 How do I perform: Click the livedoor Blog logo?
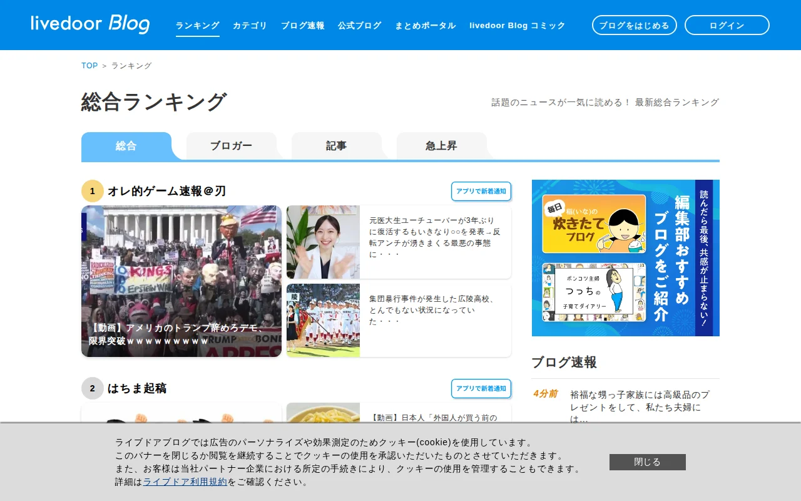(x=90, y=24)
